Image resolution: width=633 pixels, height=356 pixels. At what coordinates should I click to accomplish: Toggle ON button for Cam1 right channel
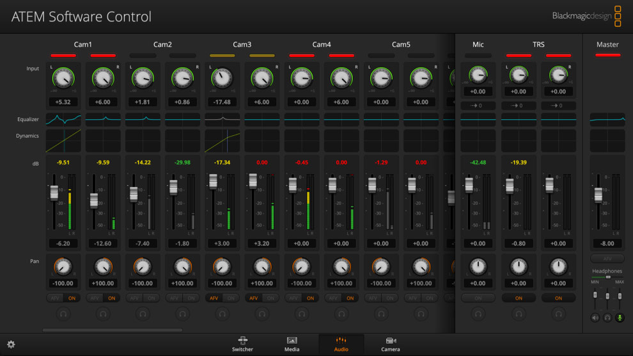coord(112,298)
